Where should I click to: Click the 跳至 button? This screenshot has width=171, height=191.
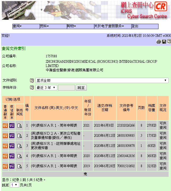point(81,88)
